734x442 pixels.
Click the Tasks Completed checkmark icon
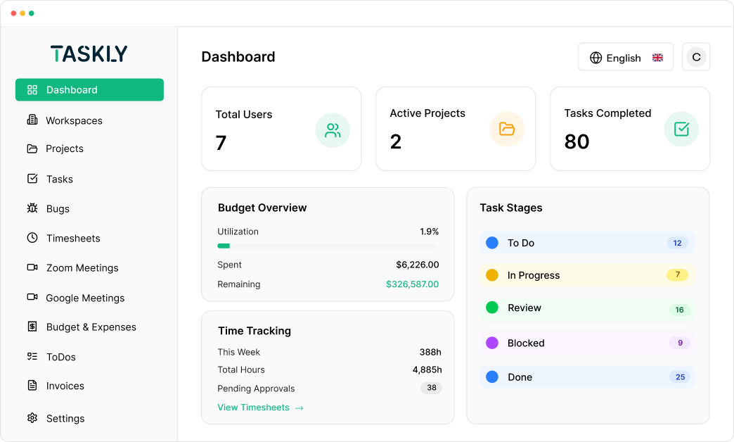click(x=681, y=129)
